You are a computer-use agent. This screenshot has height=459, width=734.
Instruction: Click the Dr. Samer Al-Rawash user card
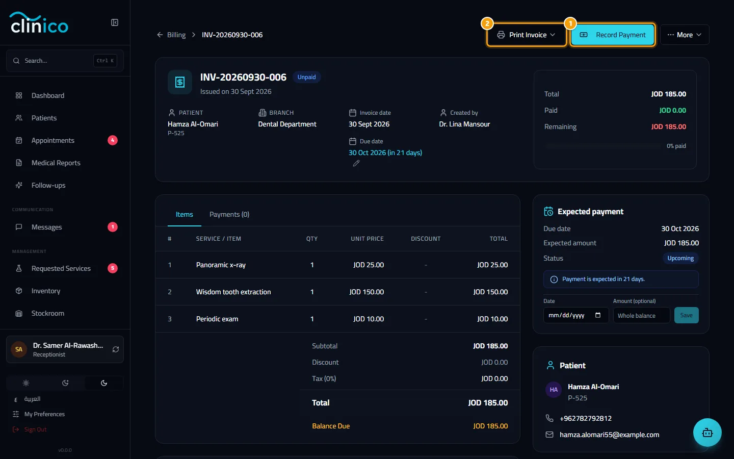tap(65, 349)
